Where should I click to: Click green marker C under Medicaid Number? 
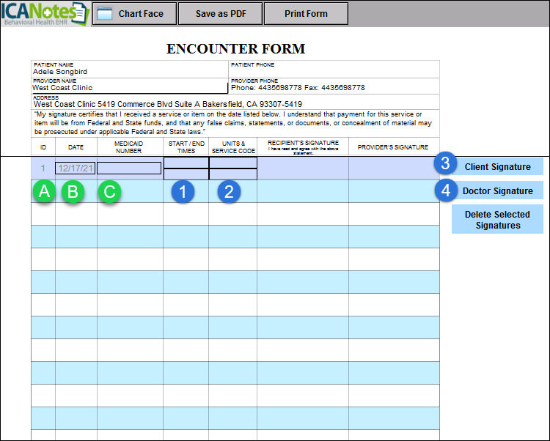tap(110, 192)
